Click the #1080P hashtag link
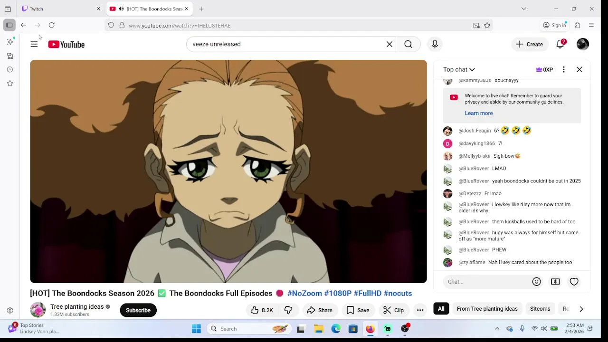This screenshot has width=608, height=342. 338,294
